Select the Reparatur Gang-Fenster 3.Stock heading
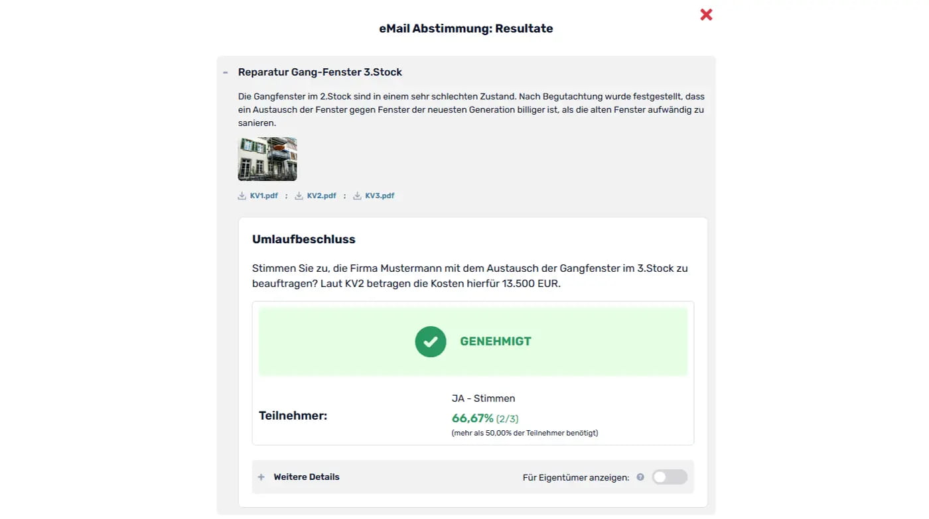Image resolution: width=929 pixels, height=519 pixels. 320,72
